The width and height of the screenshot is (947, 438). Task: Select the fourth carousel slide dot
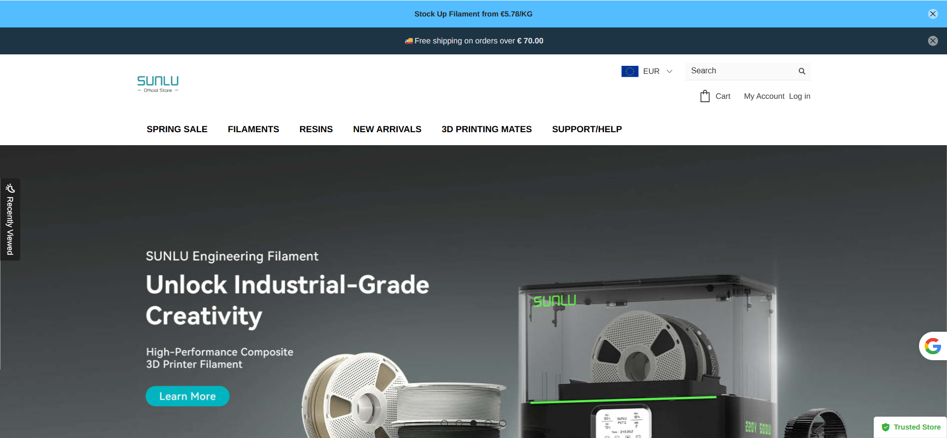[x=488, y=423]
